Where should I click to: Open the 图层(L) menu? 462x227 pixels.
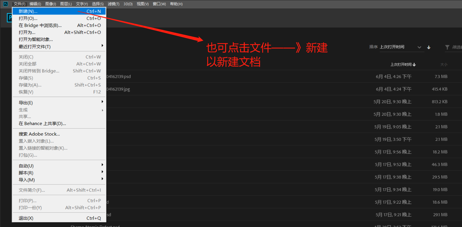pos(66,4)
